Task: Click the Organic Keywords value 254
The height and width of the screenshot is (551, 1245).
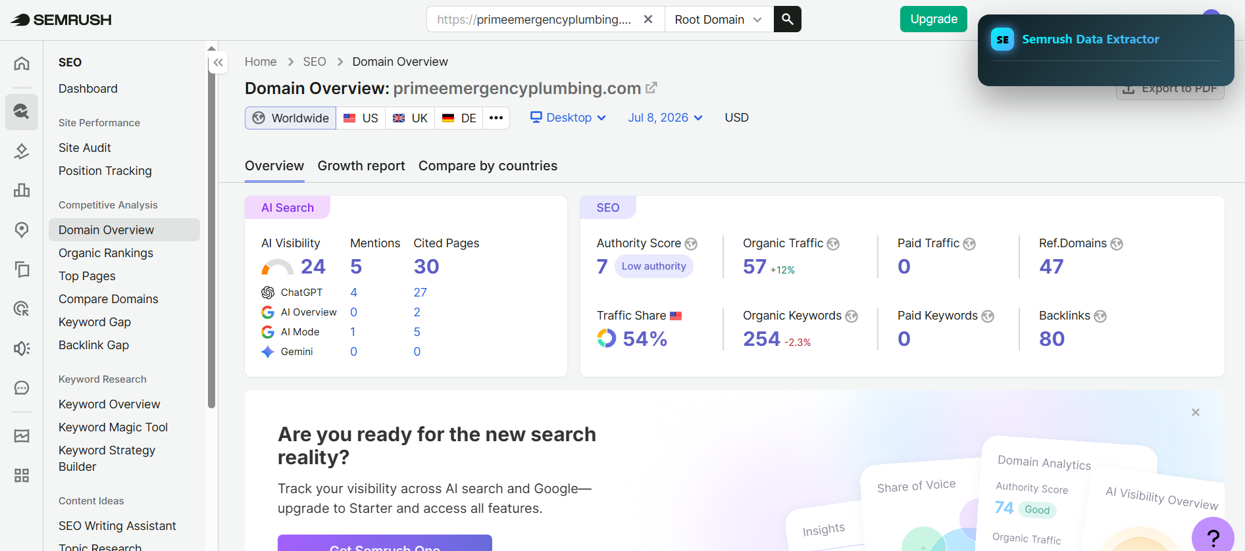Action: (761, 339)
